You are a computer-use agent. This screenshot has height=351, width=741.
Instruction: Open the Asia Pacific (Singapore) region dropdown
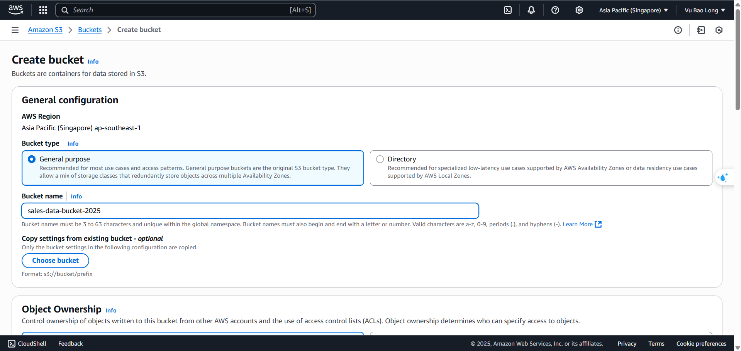633,10
